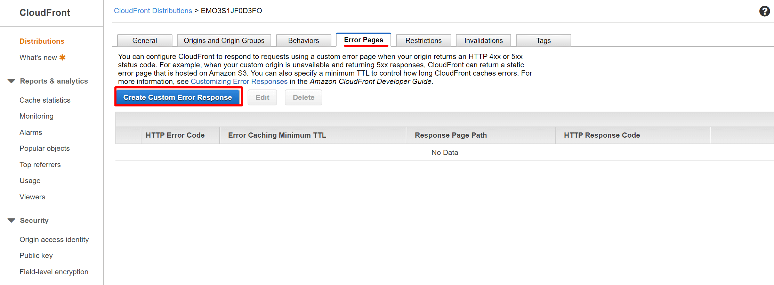Navigate back to CloudFront Distributions breadcrumb
774x285 pixels.
point(153,11)
